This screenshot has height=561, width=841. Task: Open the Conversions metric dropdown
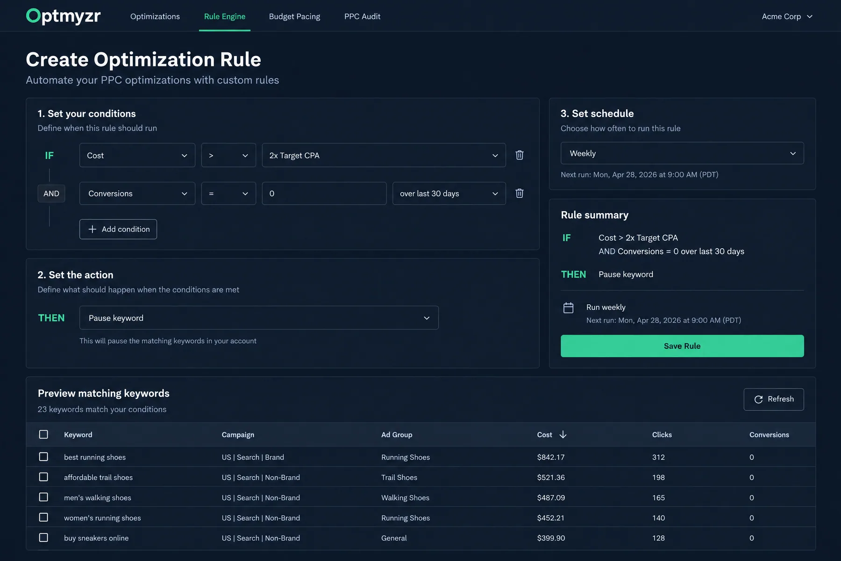click(x=137, y=194)
